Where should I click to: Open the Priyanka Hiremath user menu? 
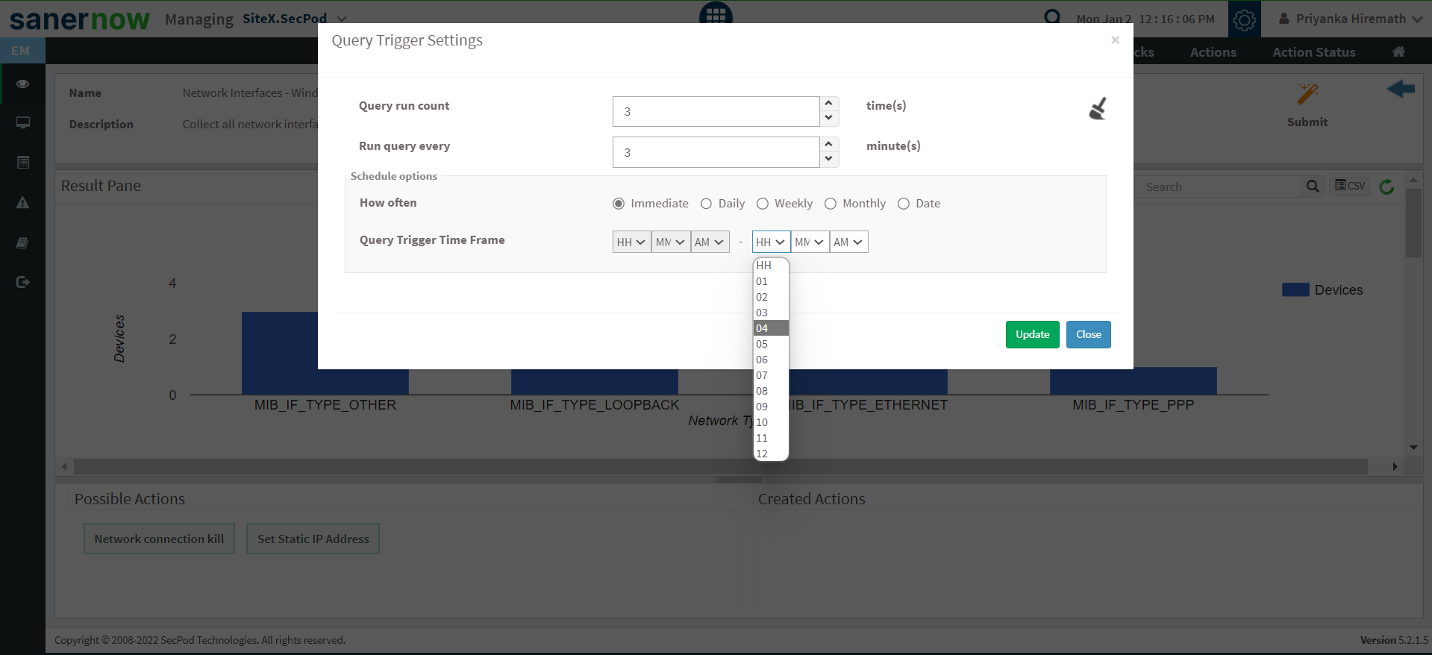coord(1351,19)
